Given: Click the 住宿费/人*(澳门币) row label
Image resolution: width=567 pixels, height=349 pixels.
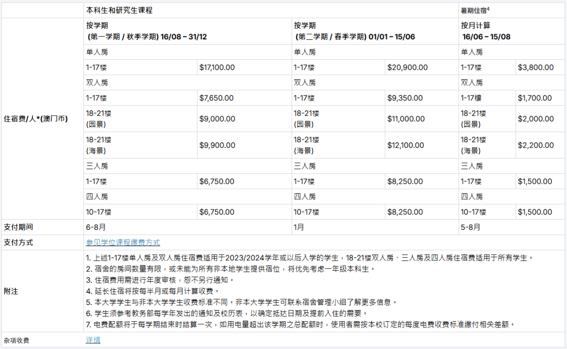Looking at the screenshot, I should 36,119.
